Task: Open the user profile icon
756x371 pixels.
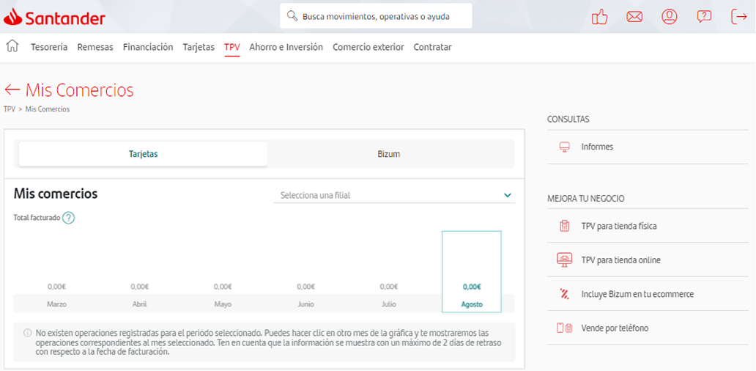Action: point(670,17)
